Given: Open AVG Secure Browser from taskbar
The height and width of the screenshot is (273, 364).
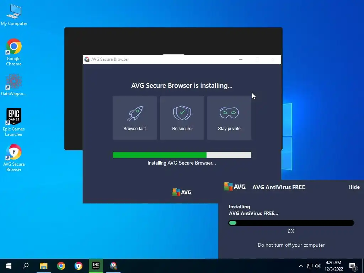Looking at the screenshot, I should pyautogui.click(x=79, y=266).
